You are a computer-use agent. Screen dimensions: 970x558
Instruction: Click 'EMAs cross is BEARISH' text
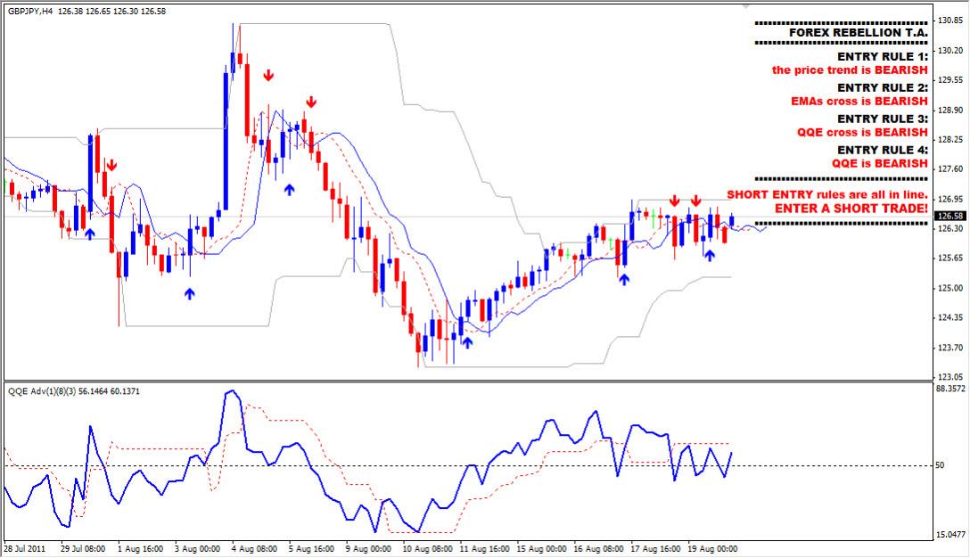click(862, 102)
